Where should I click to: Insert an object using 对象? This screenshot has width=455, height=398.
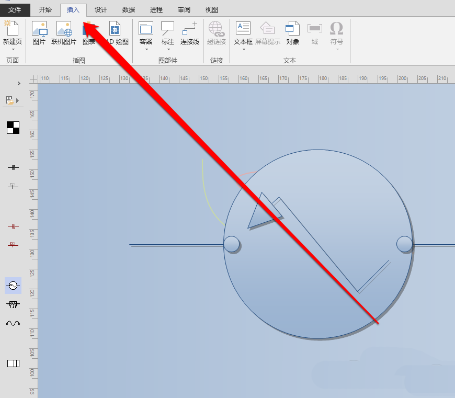[x=292, y=32]
